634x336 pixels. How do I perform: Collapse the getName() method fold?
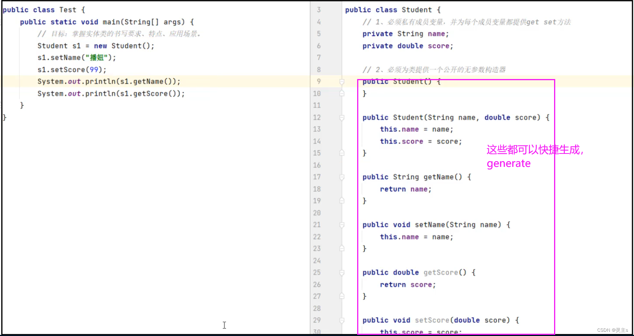tap(342, 177)
